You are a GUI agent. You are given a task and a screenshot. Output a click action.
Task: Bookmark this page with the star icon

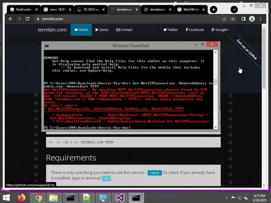pyautogui.click(x=233, y=19)
